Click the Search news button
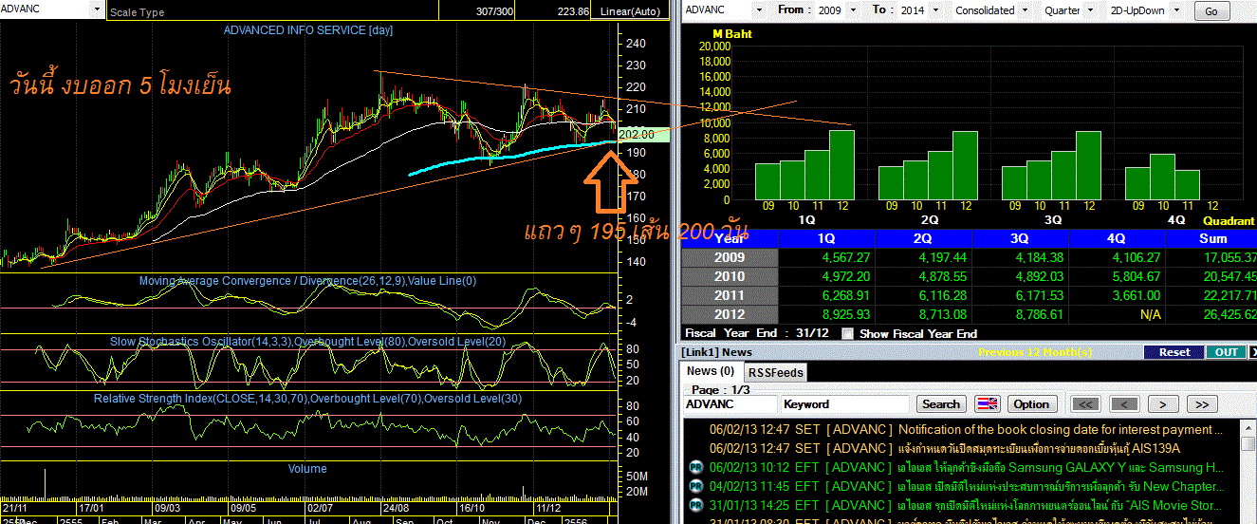The image size is (1257, 524). [x=940, y=403]
